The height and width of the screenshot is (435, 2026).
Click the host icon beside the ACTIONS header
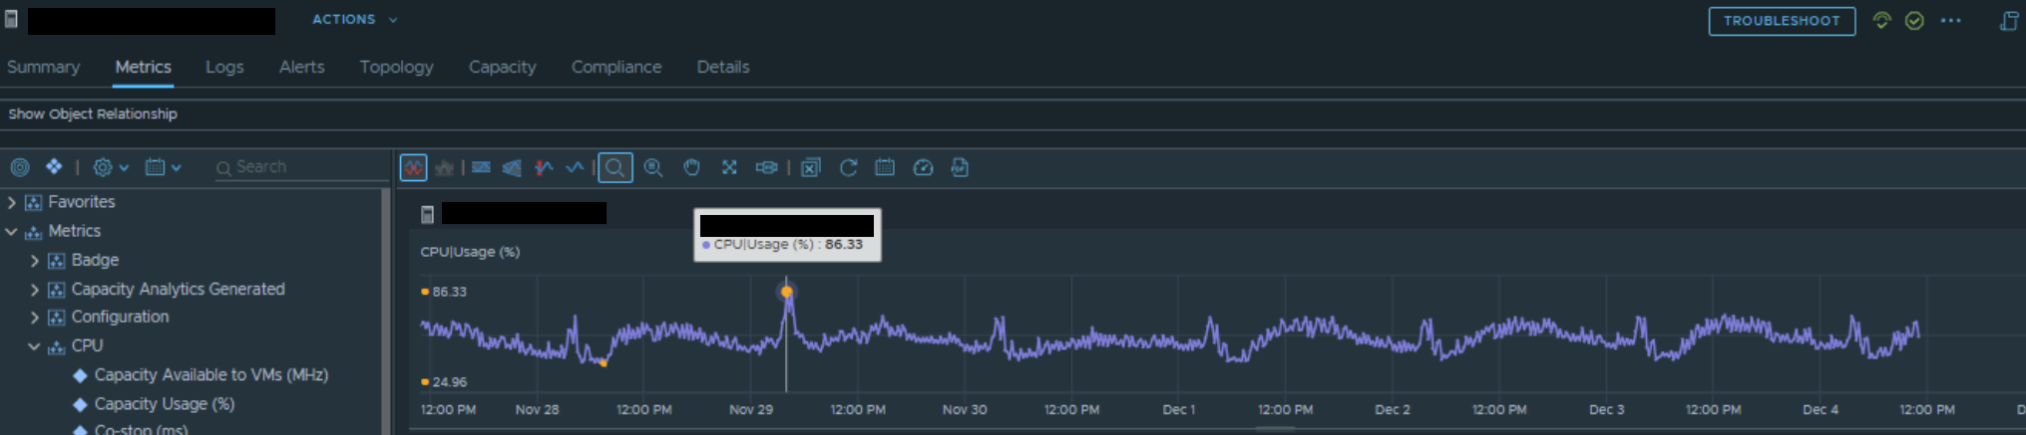[x=11, y=19]
